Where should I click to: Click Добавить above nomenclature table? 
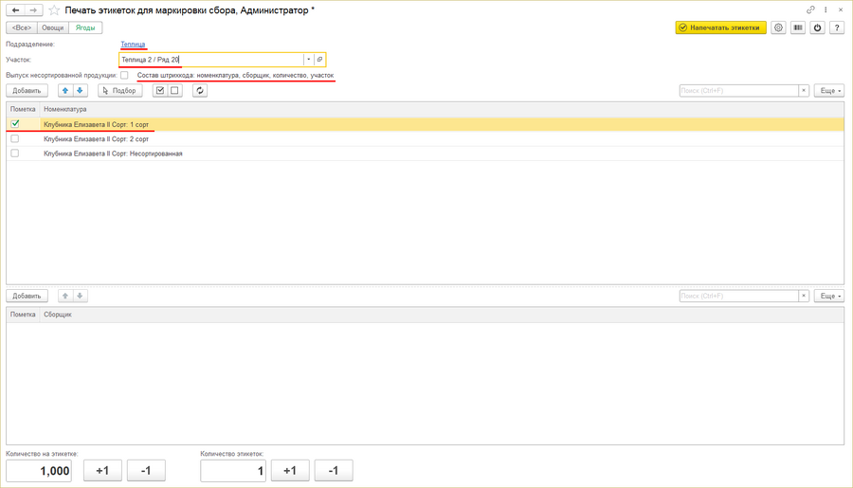tap(27, 91)
